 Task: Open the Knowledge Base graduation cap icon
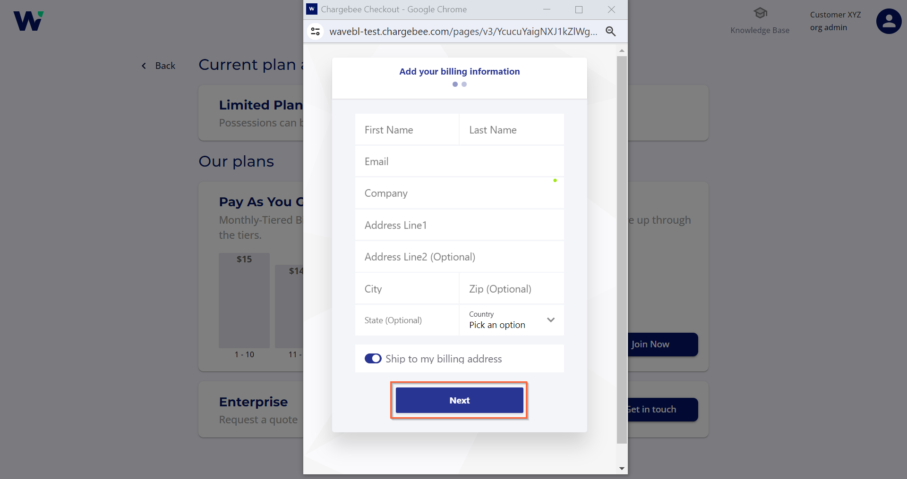coord(760,13)
